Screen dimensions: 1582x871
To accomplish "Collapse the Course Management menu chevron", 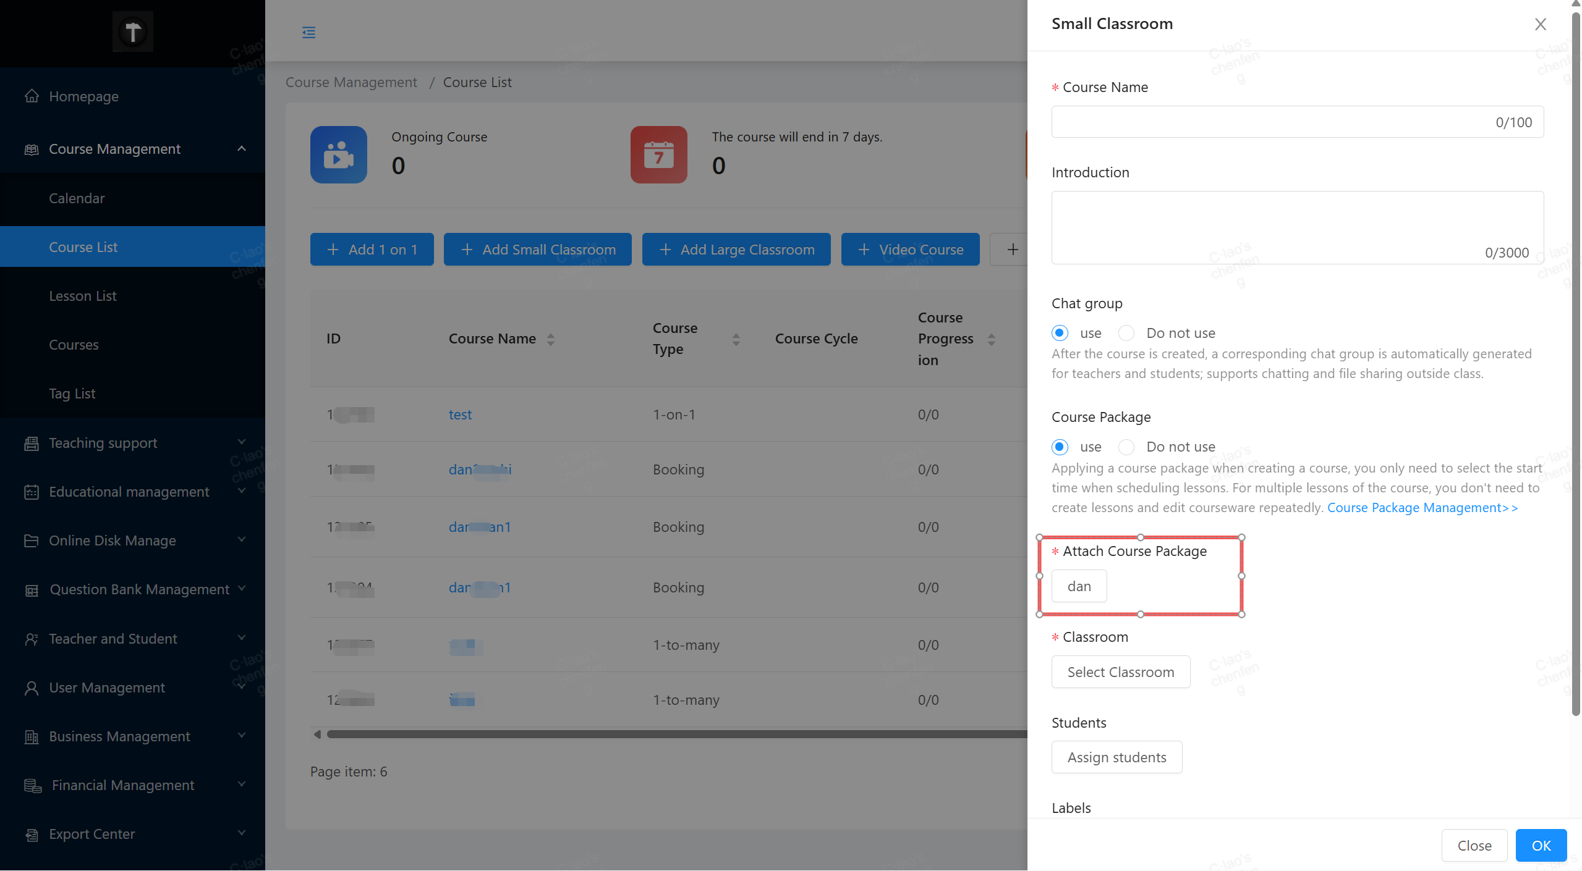I will pyautogui.click(x=242, y=149).
